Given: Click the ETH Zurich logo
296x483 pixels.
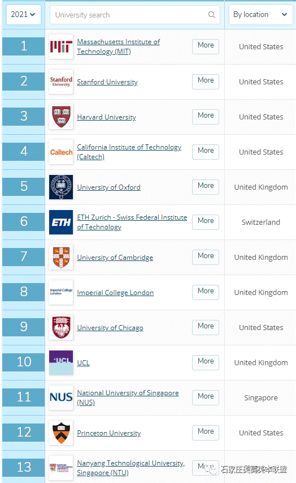Looking at the screenshot, I should (x=61, y=222).
